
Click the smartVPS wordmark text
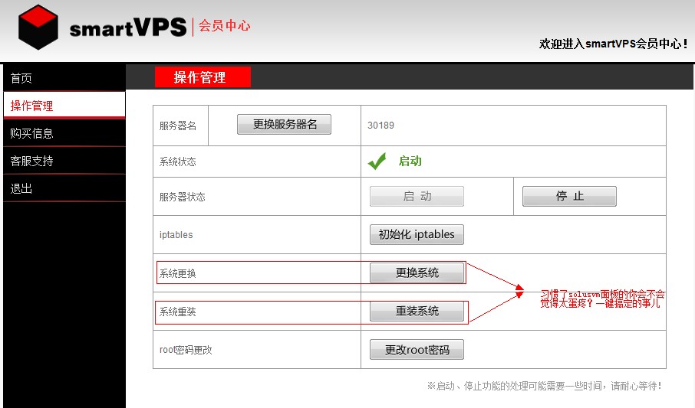point(127,28)
